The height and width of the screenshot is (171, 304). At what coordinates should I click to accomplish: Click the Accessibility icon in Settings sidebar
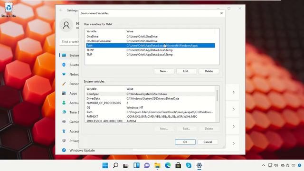tap(64, 131)
